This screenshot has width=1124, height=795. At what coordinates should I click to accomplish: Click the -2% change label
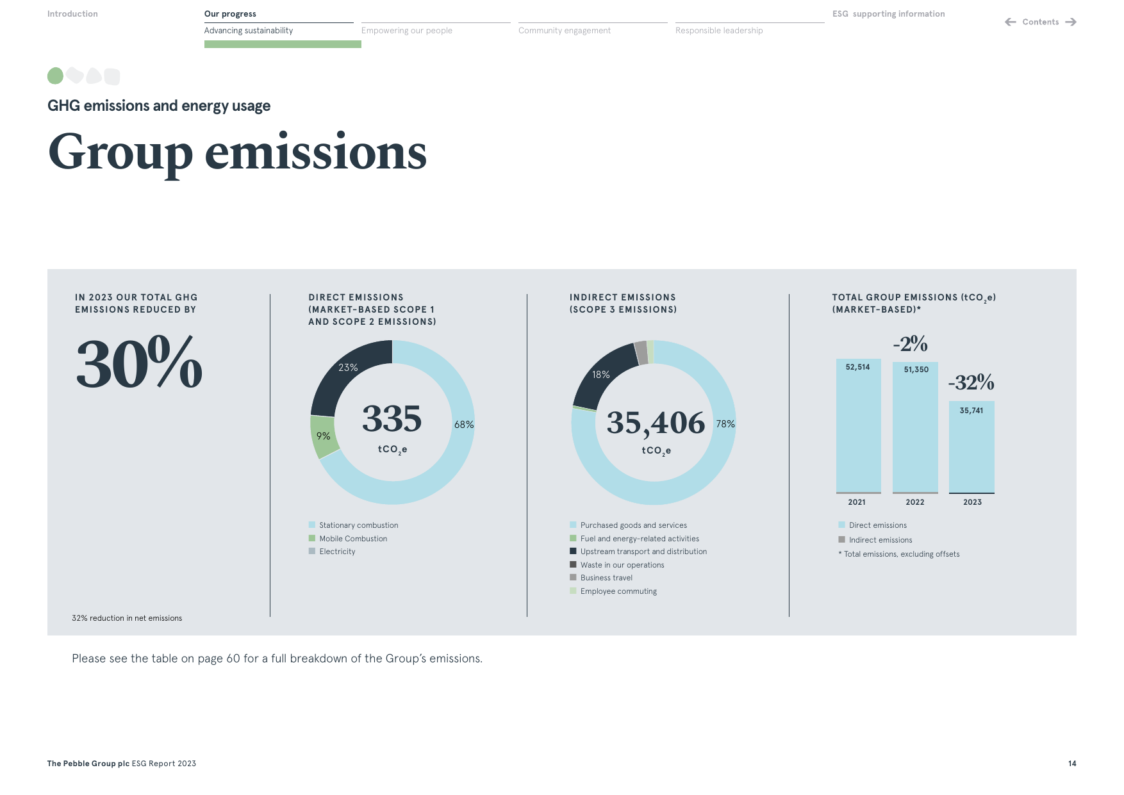pyautogui.click(x=910, y=344)
